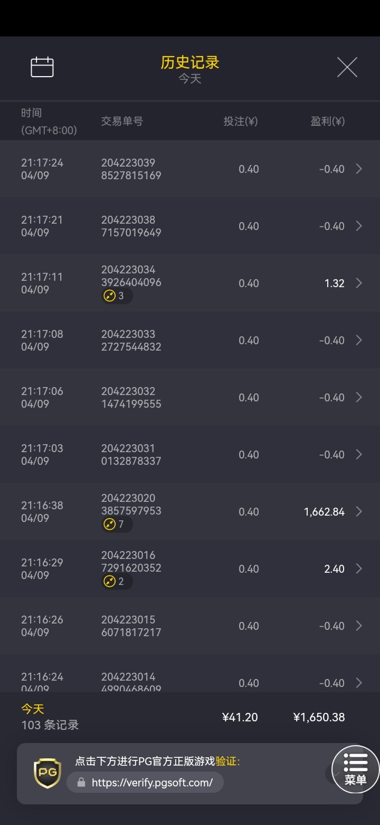
Task: Click the 验证 verification link text
Action: pyautogui.click(x=227, y=762)
